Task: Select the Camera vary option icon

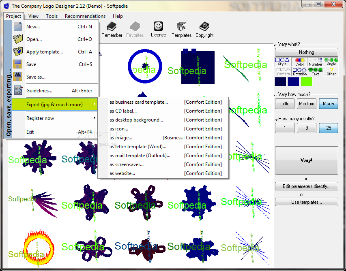Action: (x=283, y=72)
